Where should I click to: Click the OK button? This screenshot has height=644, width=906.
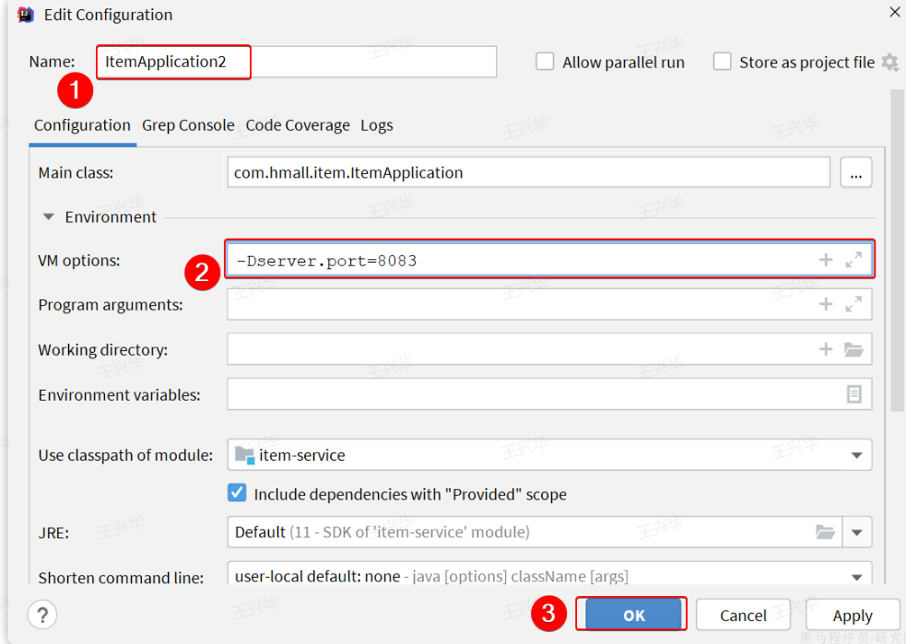[x=633, y=615]
